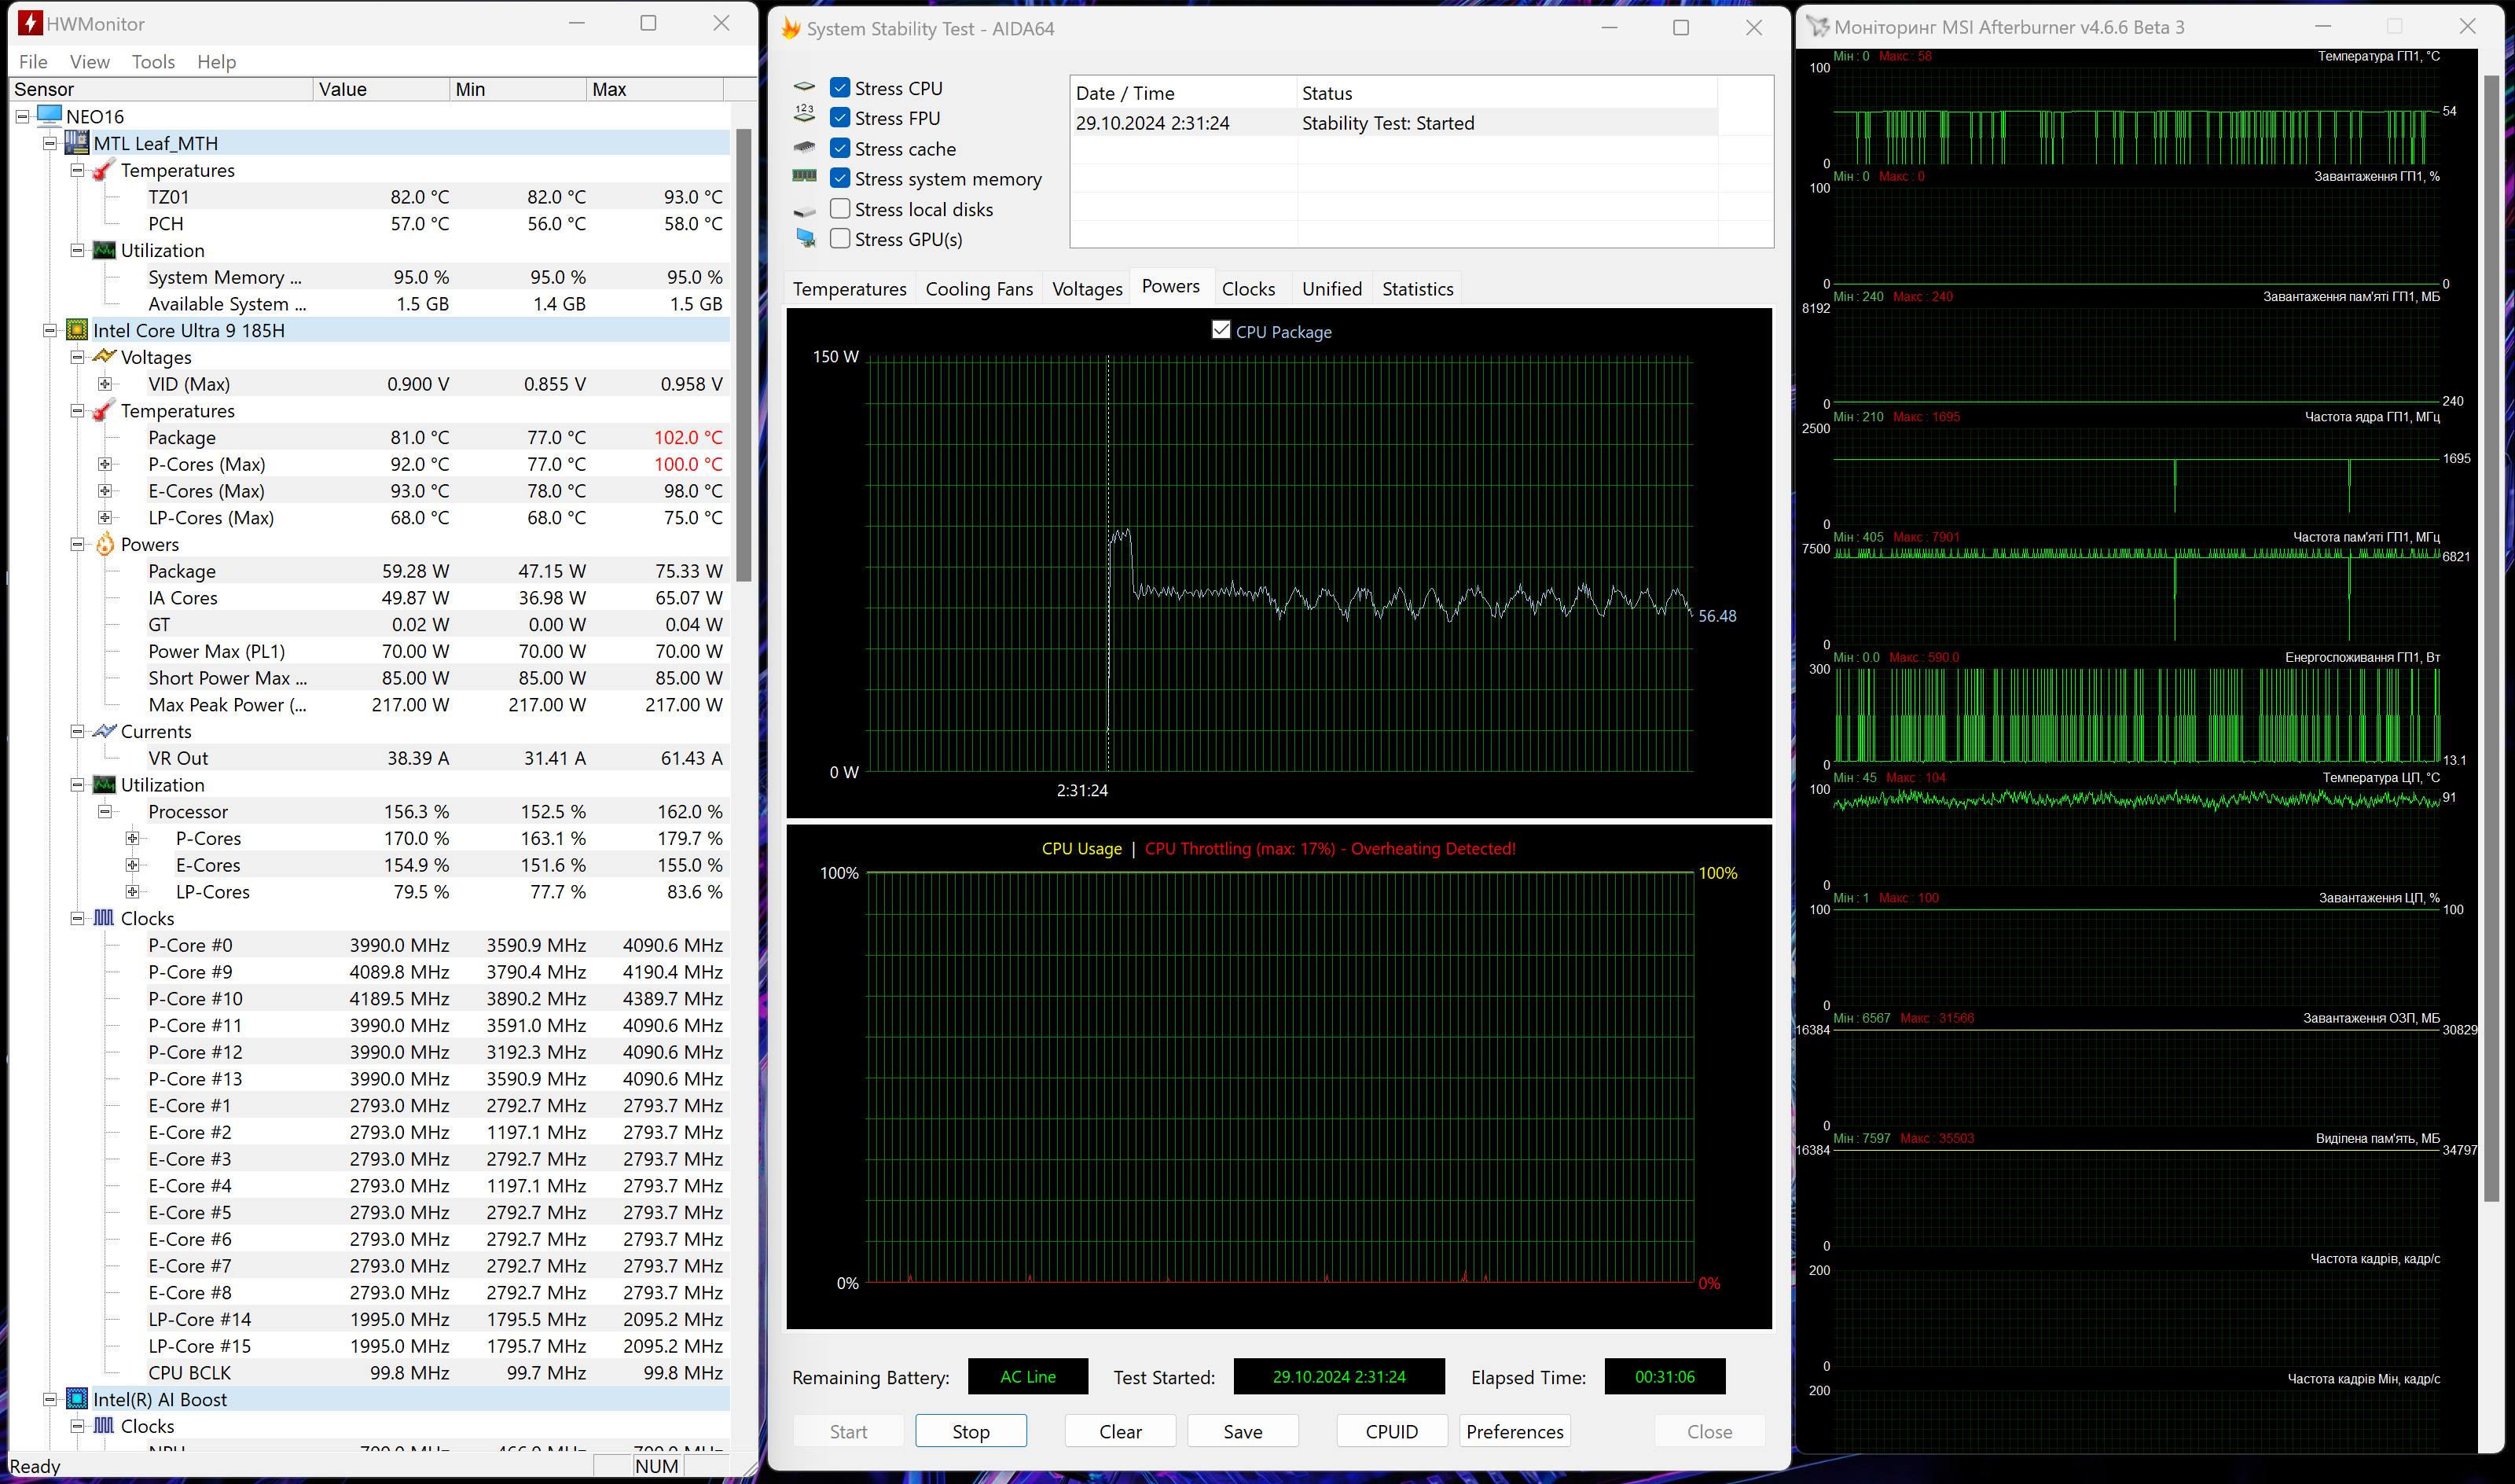Open the Tools menu in HWMonitor

(x=153, y=61)
